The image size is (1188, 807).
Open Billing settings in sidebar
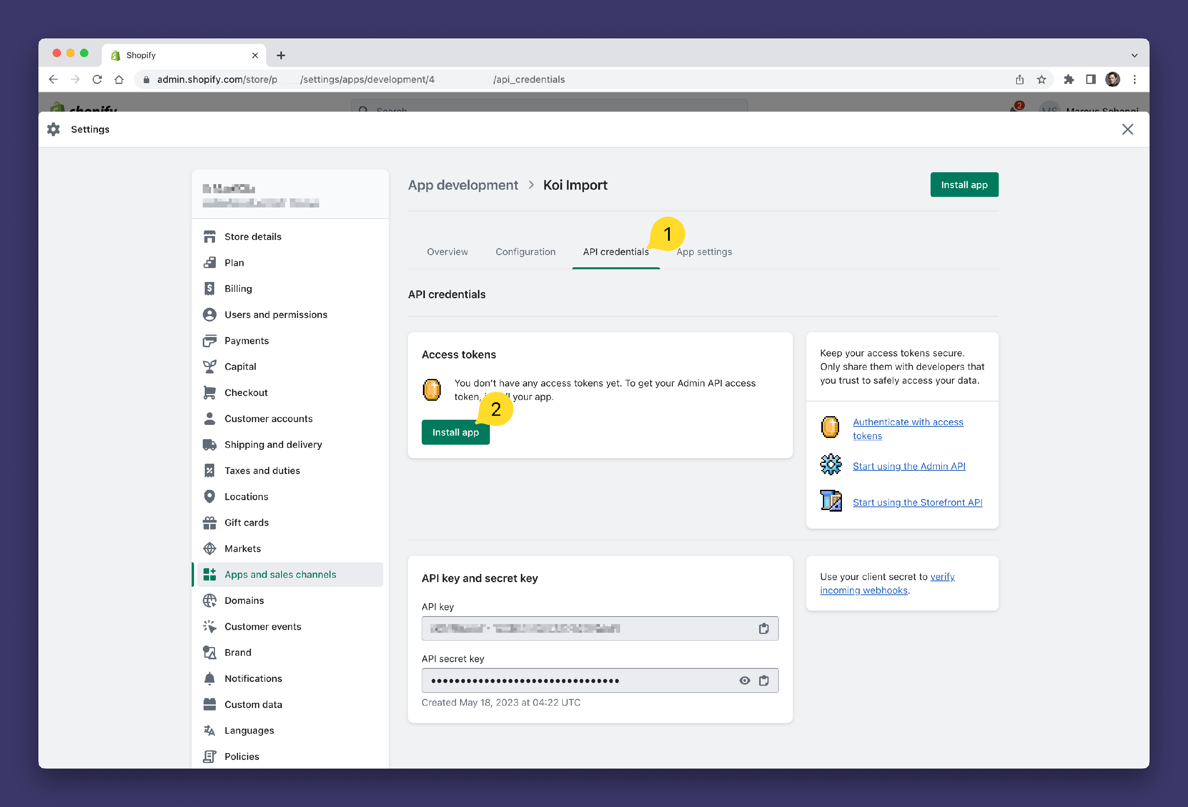pos(238,289)
